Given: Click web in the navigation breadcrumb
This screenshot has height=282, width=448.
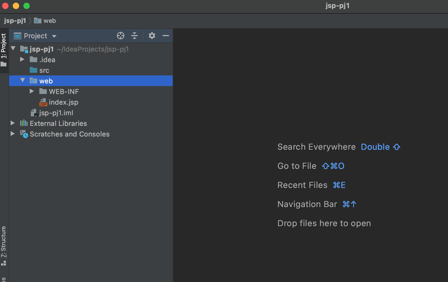Looking at the screenshot, I should [x=50, y=21].
